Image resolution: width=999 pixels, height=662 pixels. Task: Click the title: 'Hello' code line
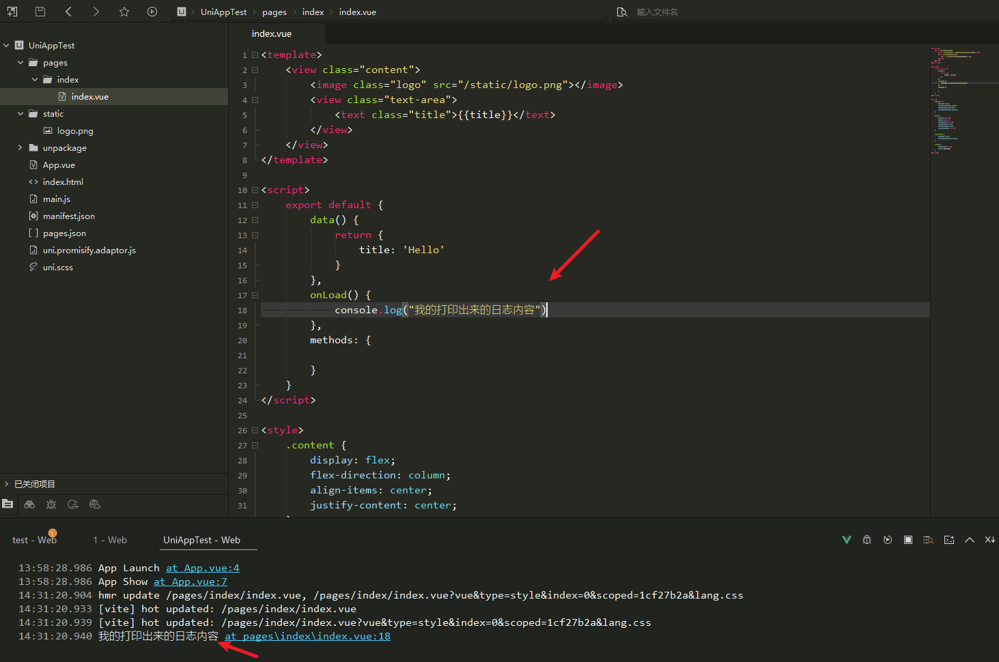pyautogui.click(x=402, y=250)
